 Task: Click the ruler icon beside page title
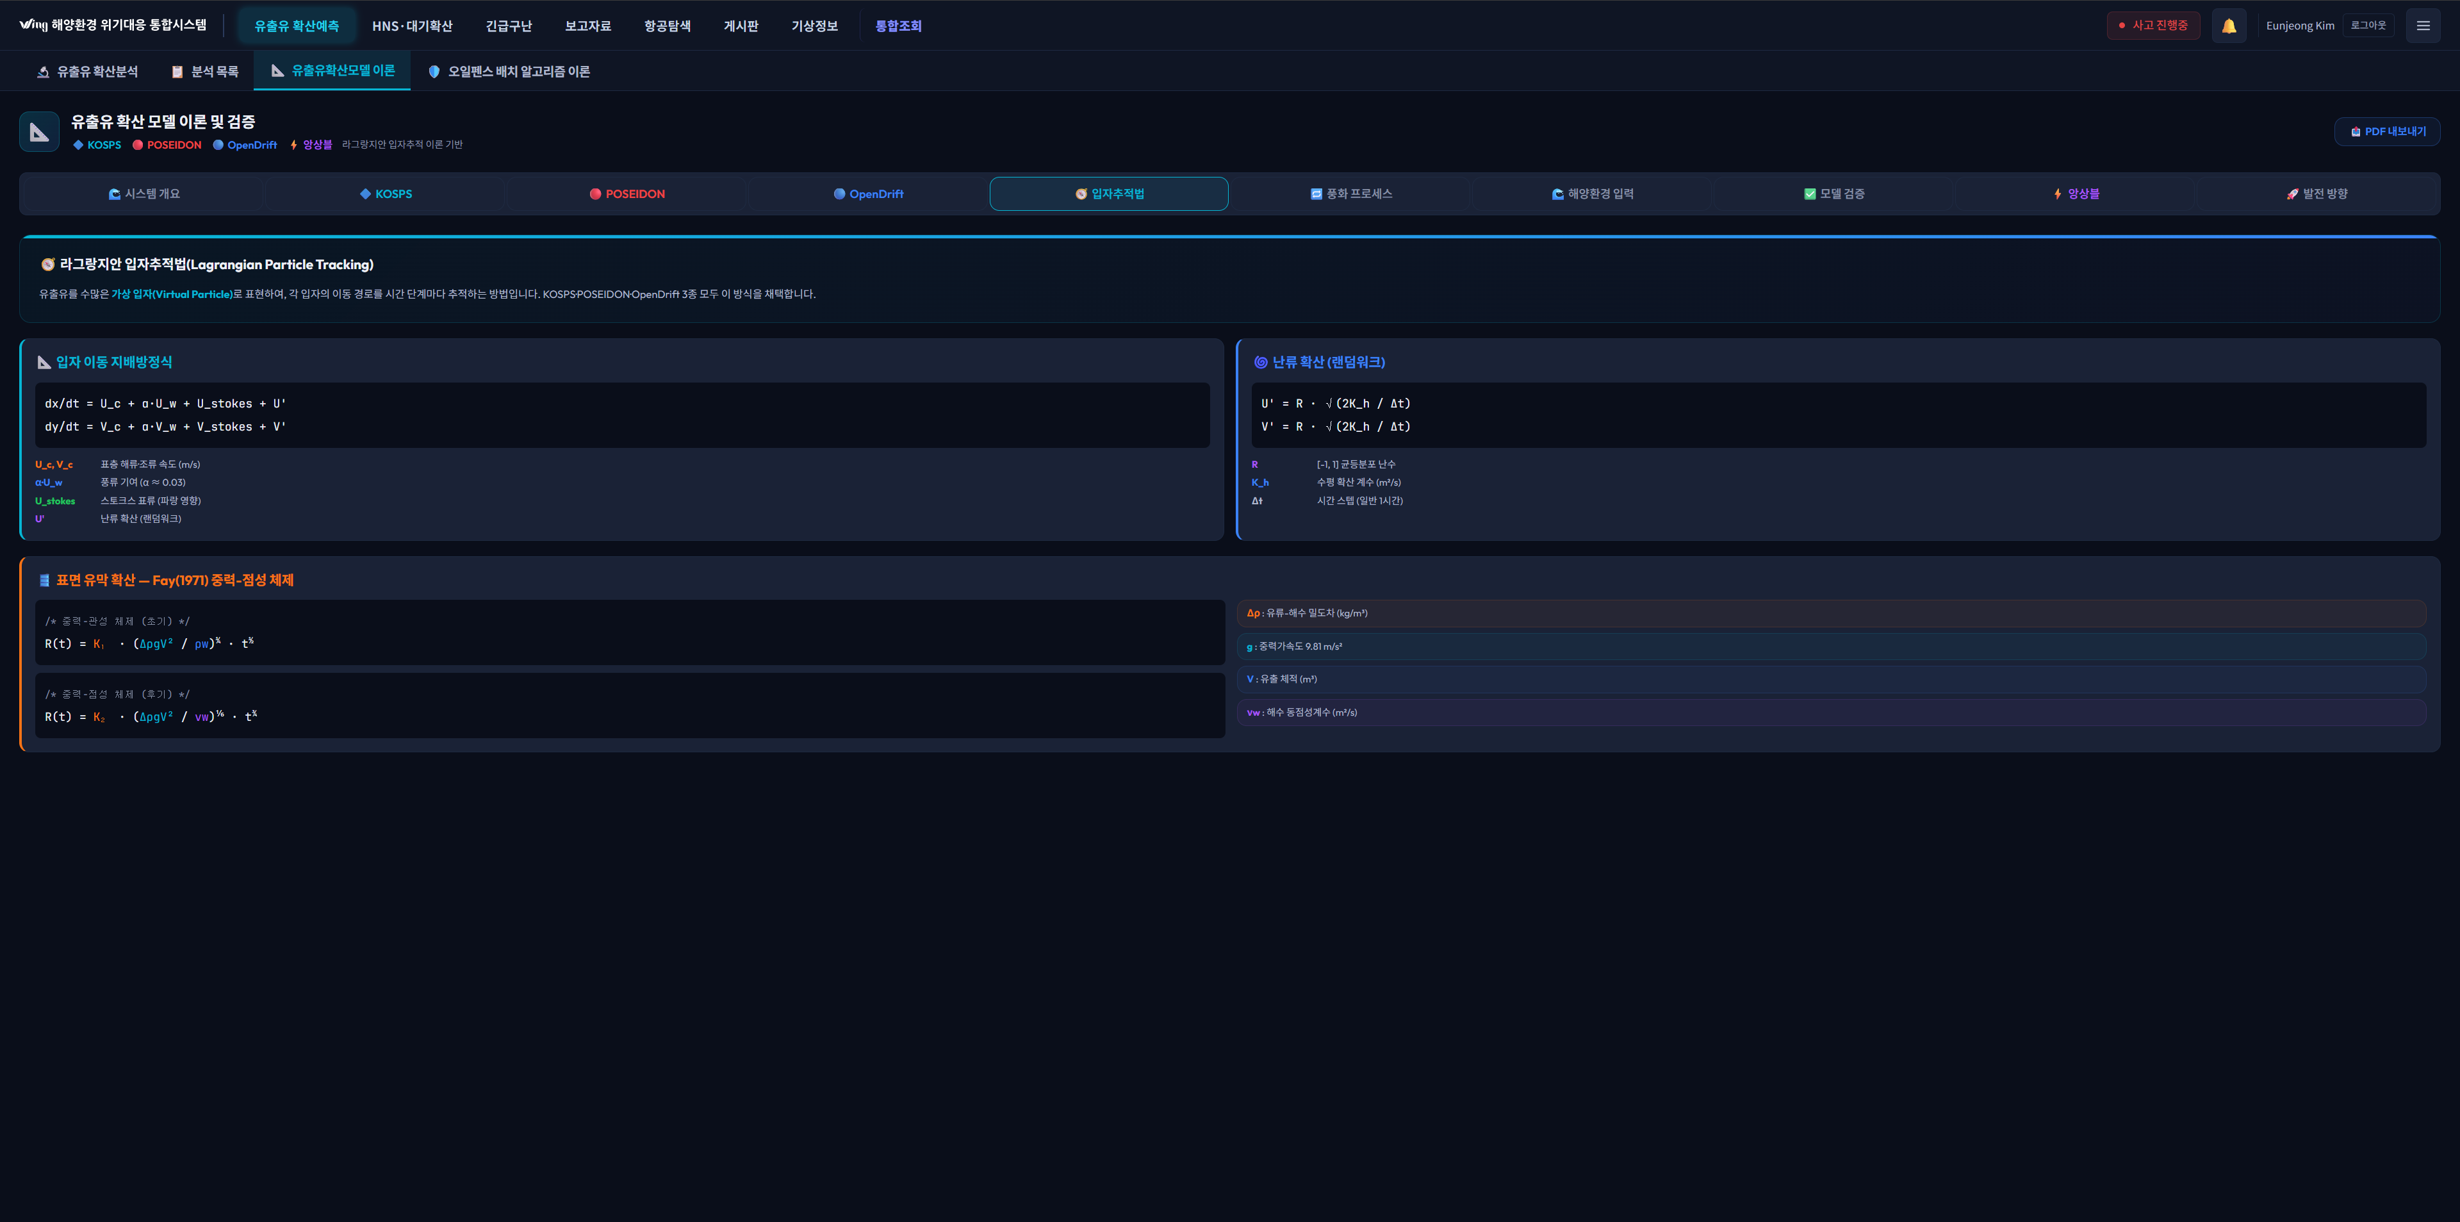click(39, 132)
